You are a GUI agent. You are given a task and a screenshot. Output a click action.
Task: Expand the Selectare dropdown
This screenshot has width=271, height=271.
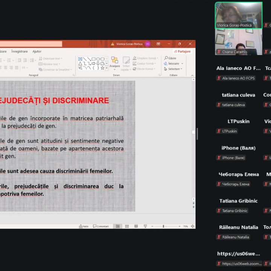(182, 69)
